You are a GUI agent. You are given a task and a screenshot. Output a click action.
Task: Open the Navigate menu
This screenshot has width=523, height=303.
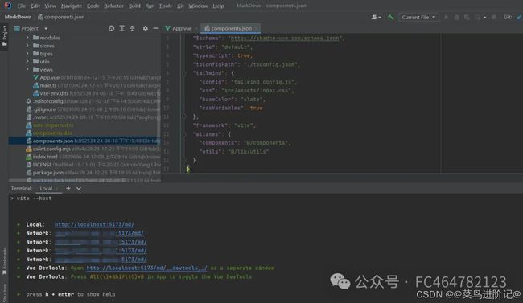pos(72,6)
